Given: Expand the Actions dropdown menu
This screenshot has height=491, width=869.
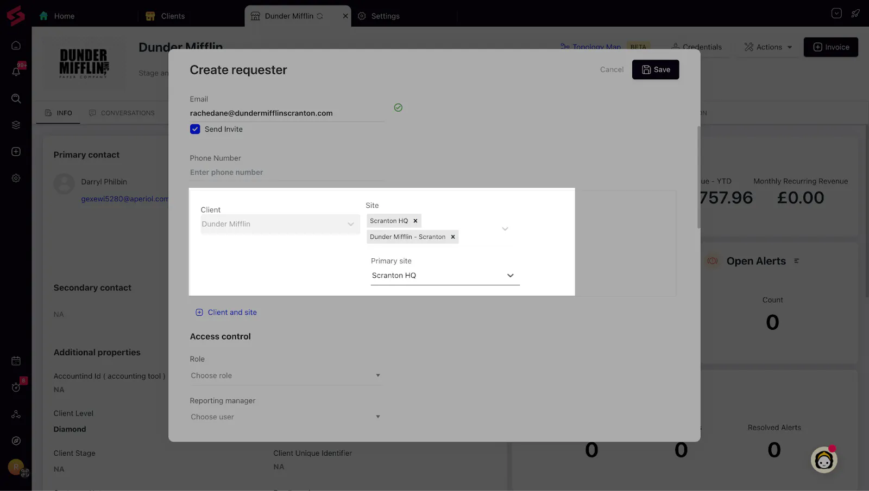Looking at the screenshot, I should [768, 47].
